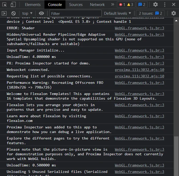The height and width of the screenshot is (176, 179).
Task: Focus the Filter input field
Action: (x=76, y=13)
